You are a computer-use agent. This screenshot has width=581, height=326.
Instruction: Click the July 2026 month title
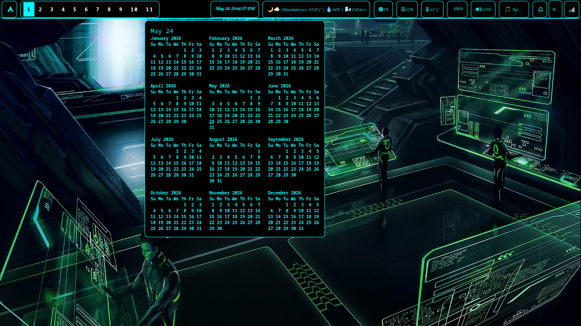pyautogui.click(x=162, y=139)
